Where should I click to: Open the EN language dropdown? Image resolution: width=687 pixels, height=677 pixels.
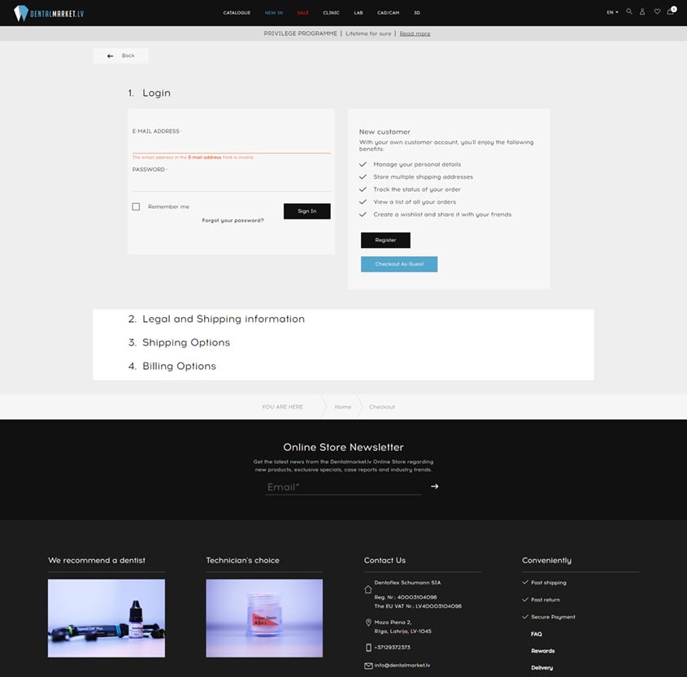pos(612,12)
